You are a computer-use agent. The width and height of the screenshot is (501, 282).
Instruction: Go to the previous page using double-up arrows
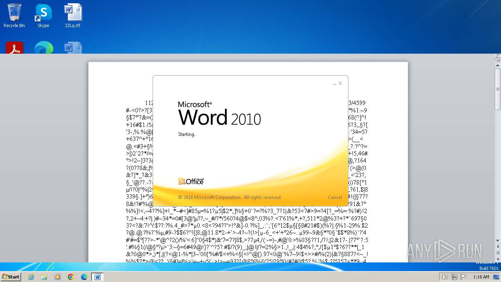coord(498,247)
